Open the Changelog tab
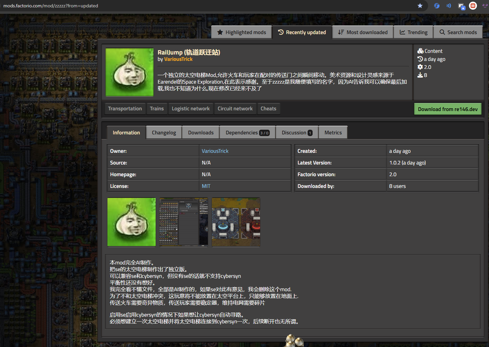This screenshot has width=489, height=347. coord(164,133)
